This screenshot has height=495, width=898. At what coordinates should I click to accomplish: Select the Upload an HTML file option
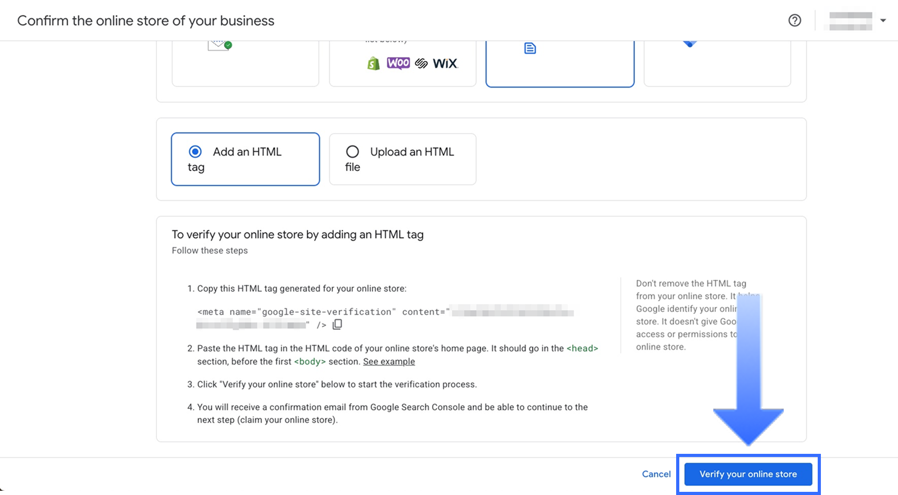pos(352,152)
